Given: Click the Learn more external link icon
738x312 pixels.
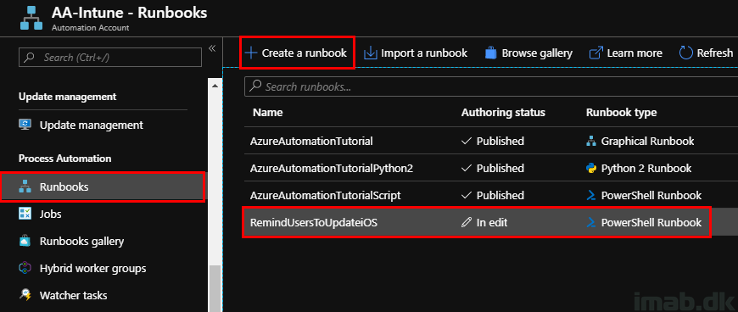Looking at the screenshot, I should [596, 53].
